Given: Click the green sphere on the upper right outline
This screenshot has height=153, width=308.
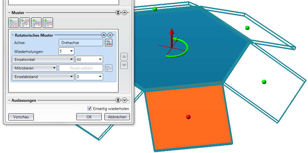Looking at the screenshot, I should click(x=247, y=28).
